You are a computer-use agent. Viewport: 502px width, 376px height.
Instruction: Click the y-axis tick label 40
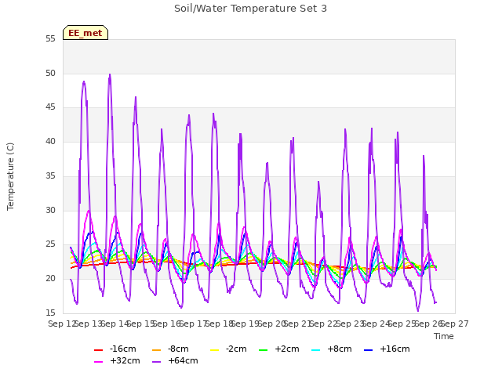(50, 141)
